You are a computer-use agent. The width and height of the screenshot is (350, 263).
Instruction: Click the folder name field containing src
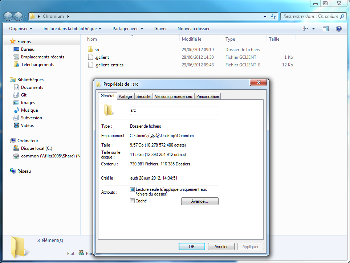tap(174, 111)
